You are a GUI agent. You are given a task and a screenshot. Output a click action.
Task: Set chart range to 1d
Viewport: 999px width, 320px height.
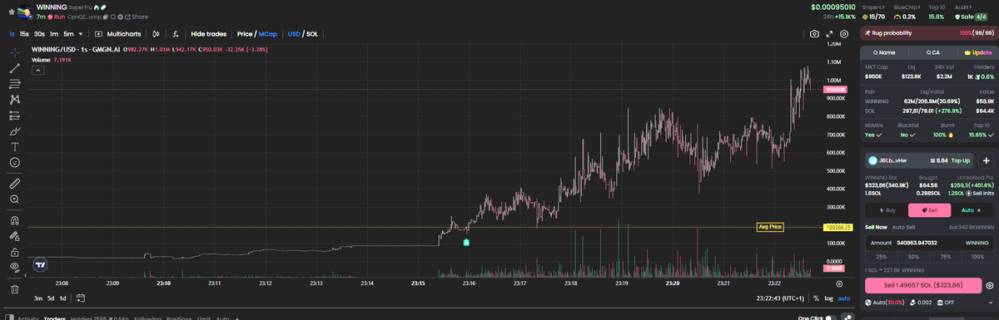tap(63, 298)
